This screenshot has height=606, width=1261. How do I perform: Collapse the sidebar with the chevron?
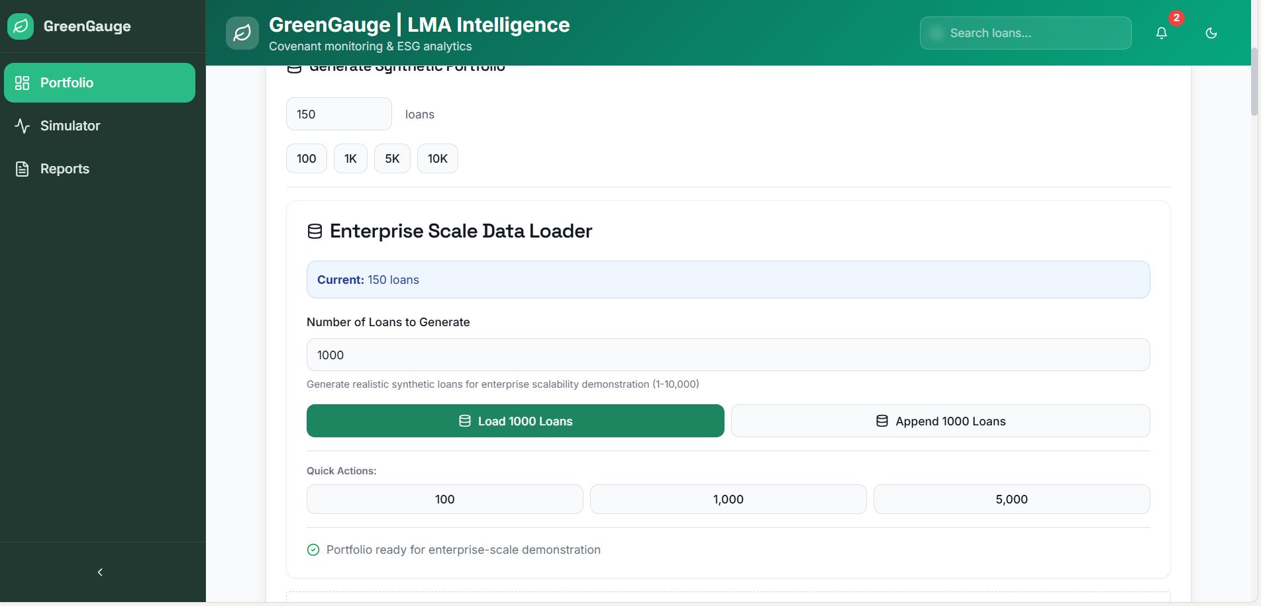(x=100, y=572)
